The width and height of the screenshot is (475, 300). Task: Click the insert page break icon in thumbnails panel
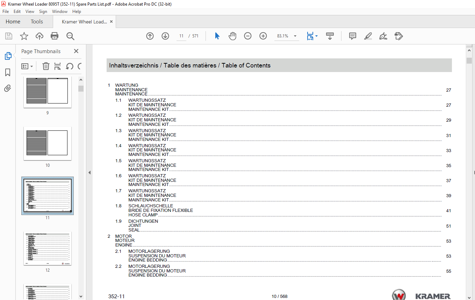pos(58,66)
